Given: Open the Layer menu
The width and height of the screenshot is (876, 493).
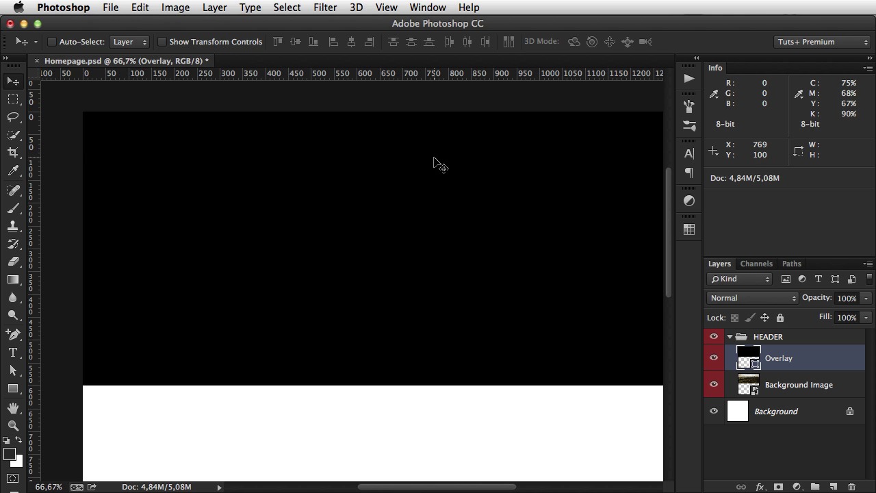Looking at the screenshot, I should point(214,8).
